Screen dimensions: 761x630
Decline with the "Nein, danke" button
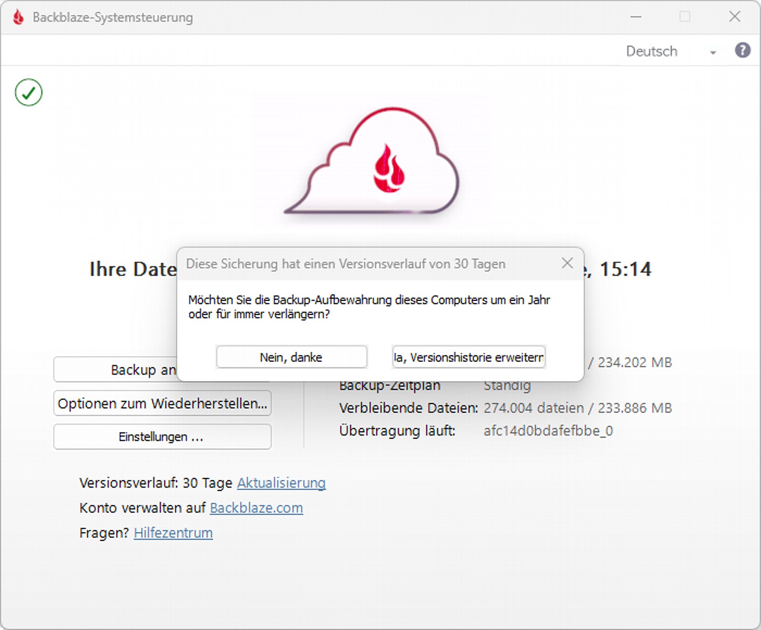click(291, 357)
